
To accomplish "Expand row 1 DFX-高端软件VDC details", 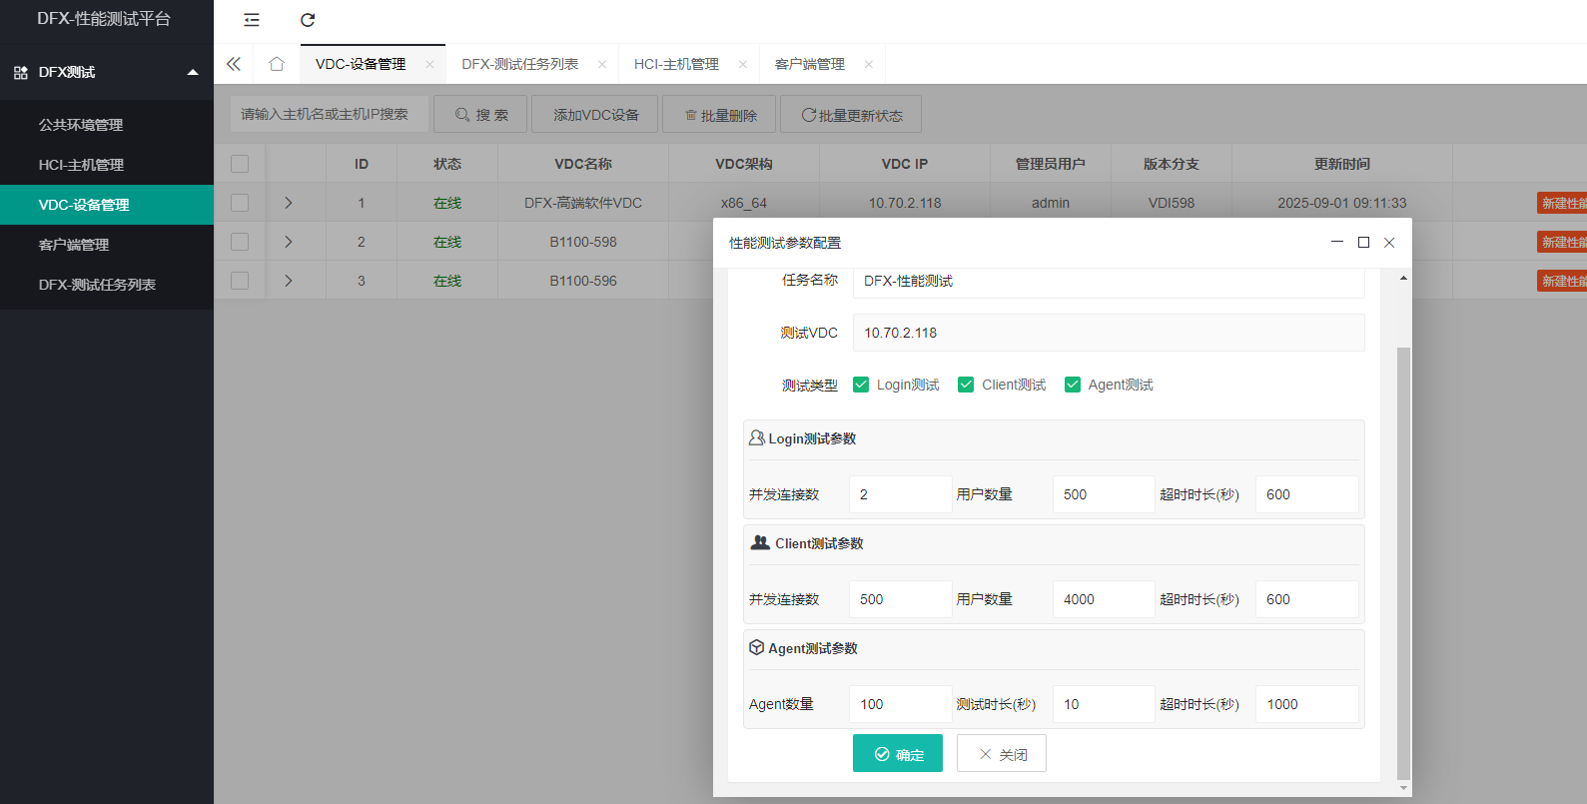I will click(x=289, y=203).
